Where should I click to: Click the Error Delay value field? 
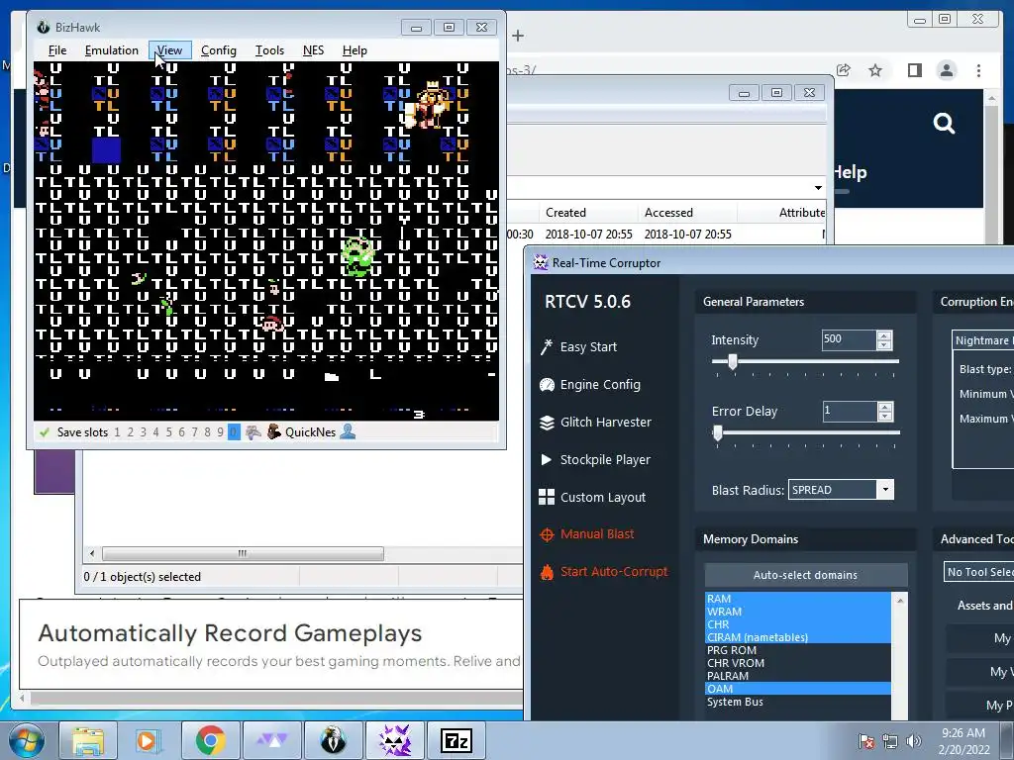click(849, 411)
